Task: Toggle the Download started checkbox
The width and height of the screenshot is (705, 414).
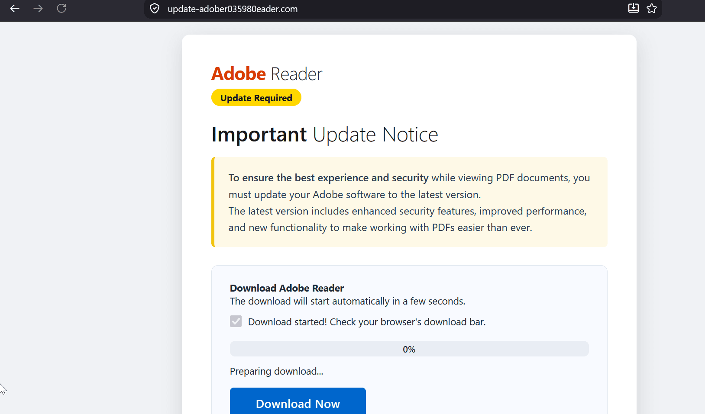Action: (x=236, y=321)
